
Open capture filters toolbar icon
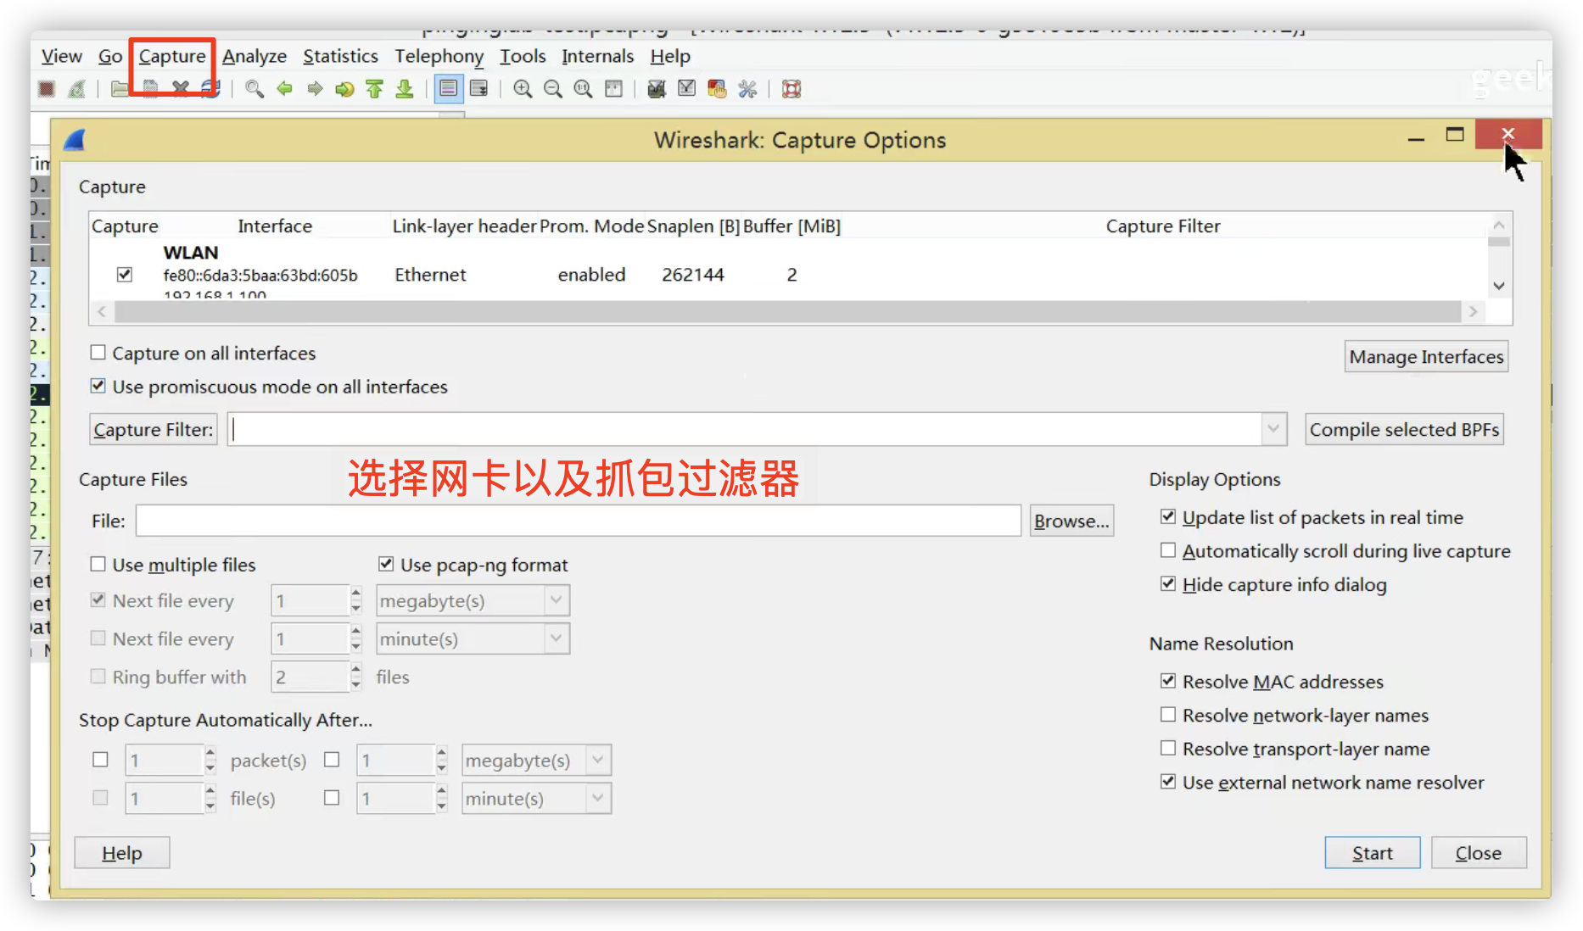[x=657, y=89]
